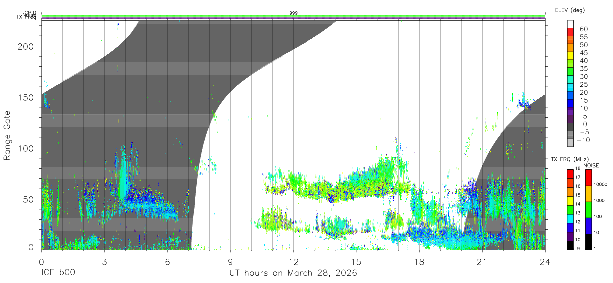Click the '50' tick on the Range Gate axis

point(29,199)
